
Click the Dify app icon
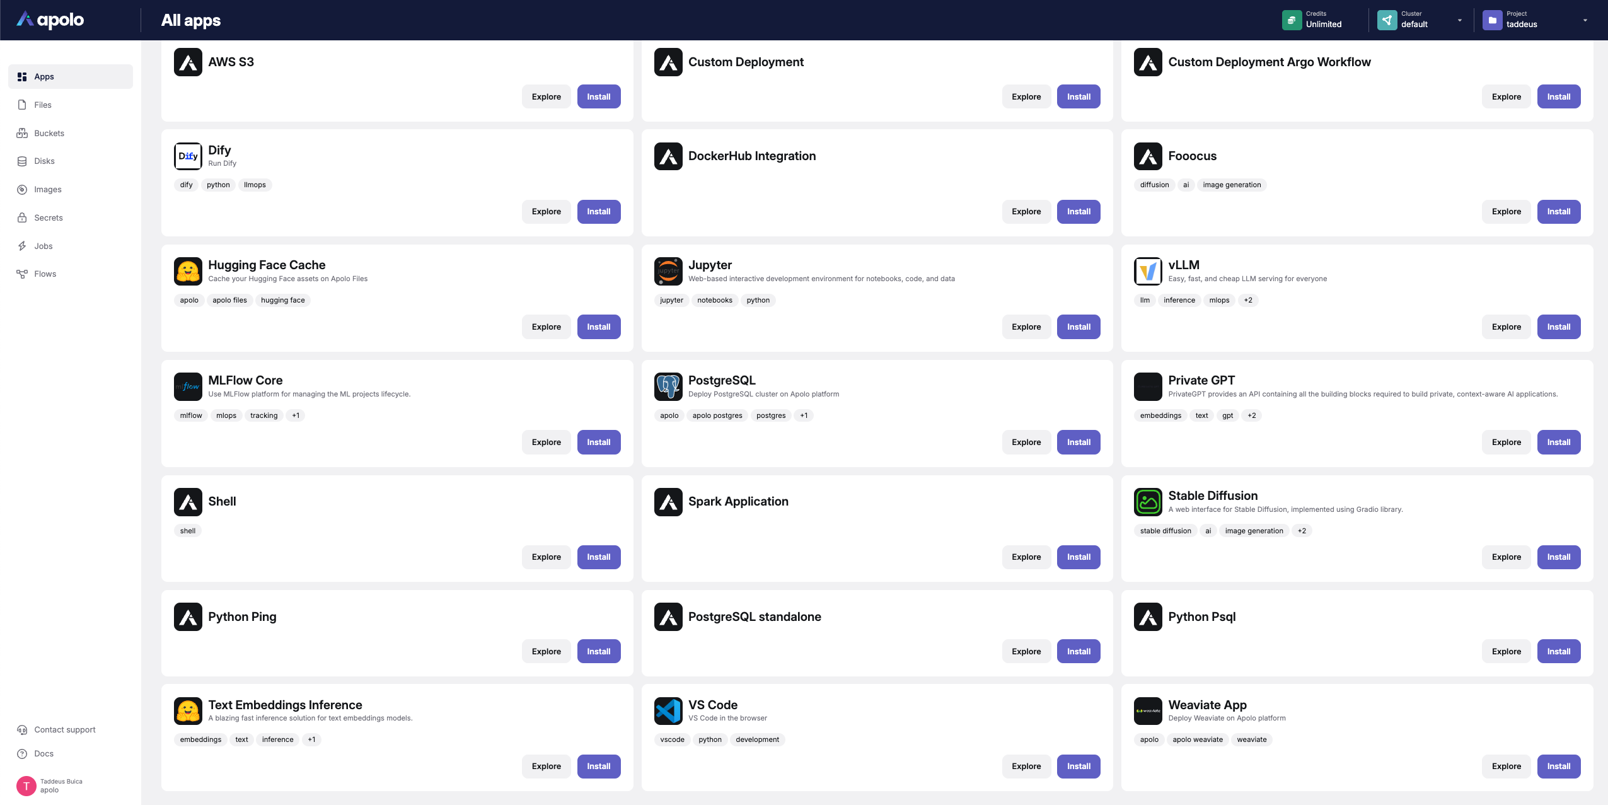click(x=188, y=156)
